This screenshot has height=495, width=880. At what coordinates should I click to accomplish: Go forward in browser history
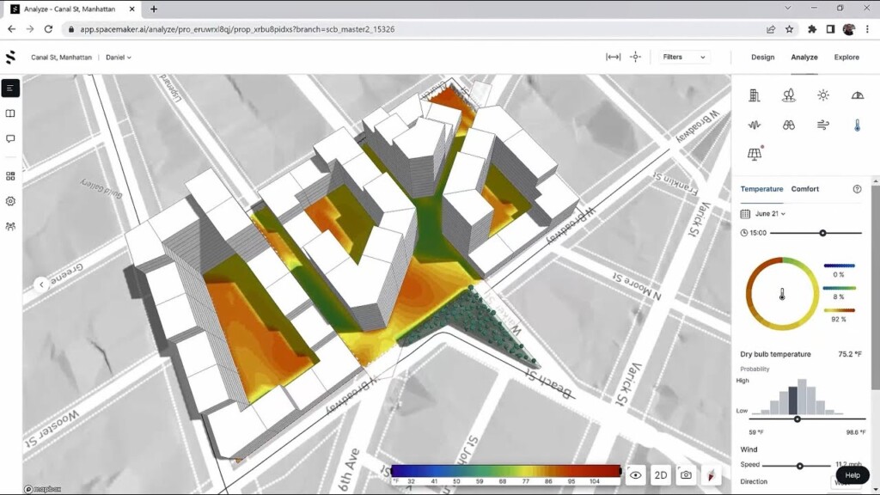pyautogui.click(x=30, y=29)
